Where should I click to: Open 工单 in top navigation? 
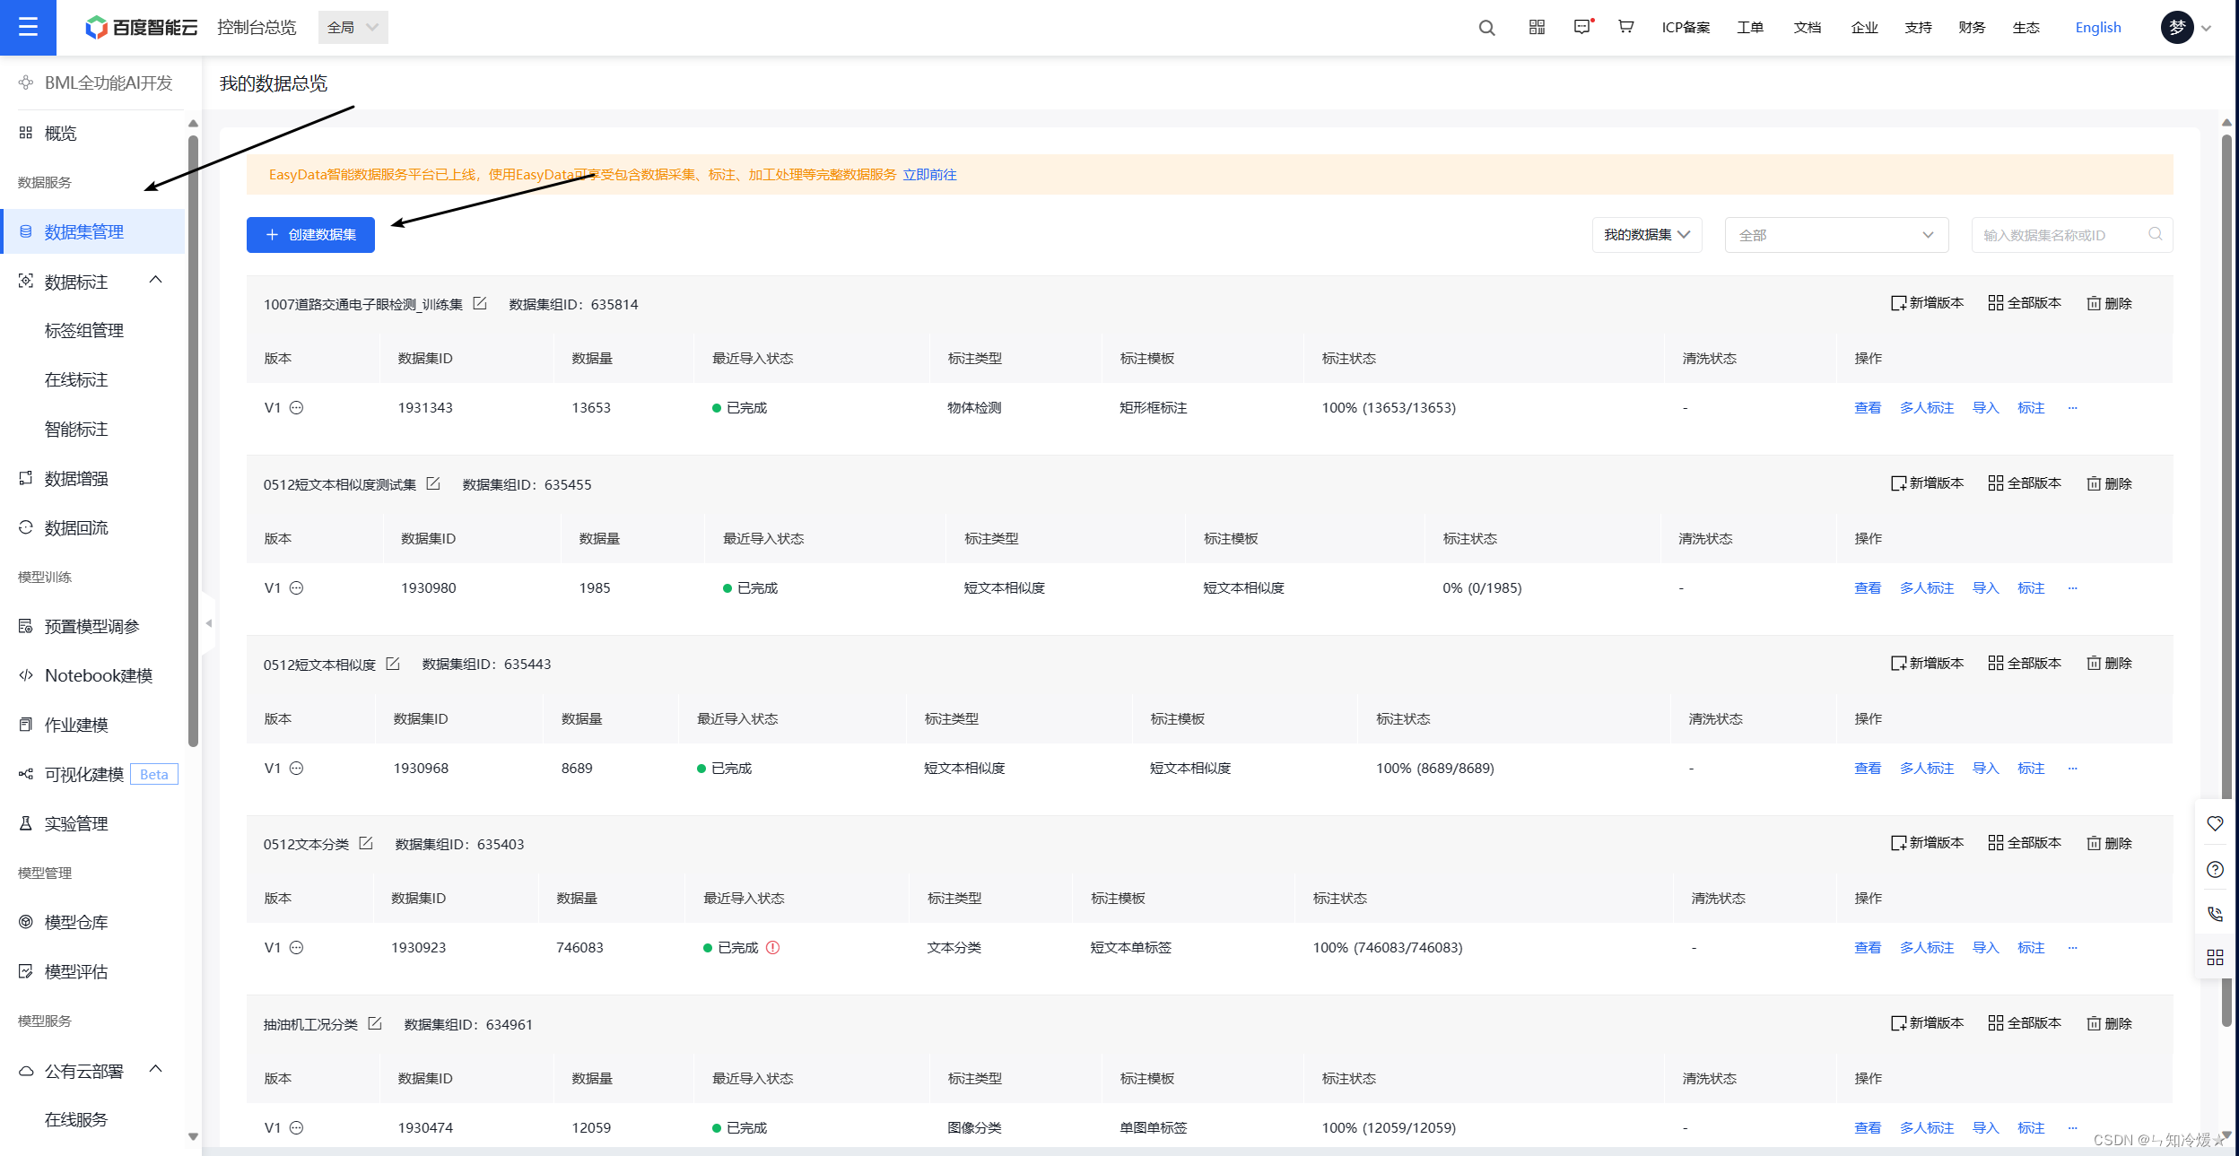click(x=1750, y=28)
